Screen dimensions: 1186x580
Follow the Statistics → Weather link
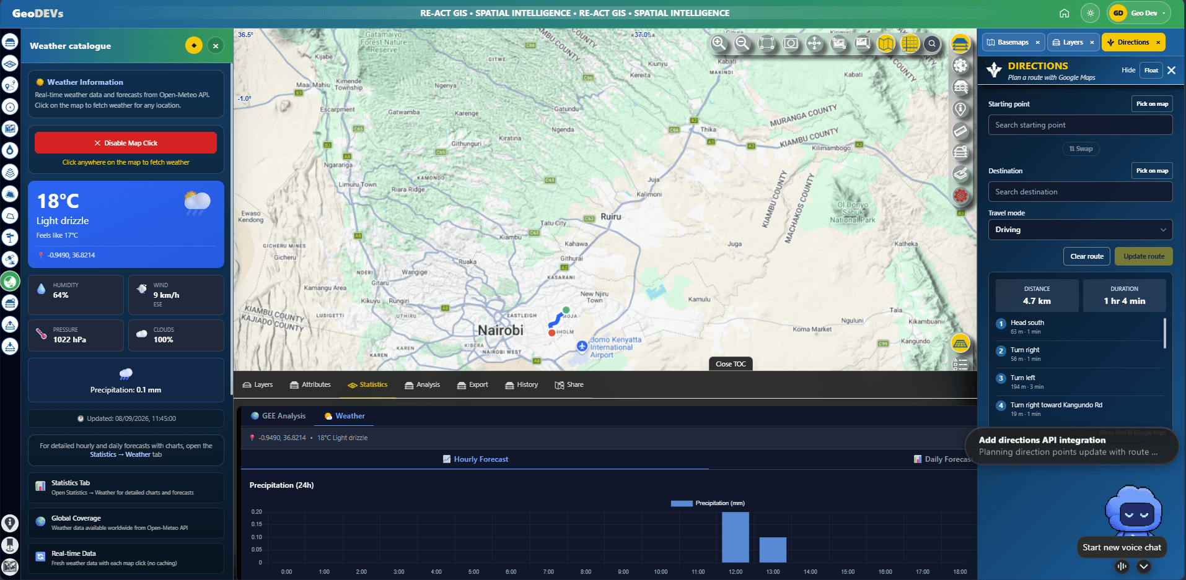(120, 454)
